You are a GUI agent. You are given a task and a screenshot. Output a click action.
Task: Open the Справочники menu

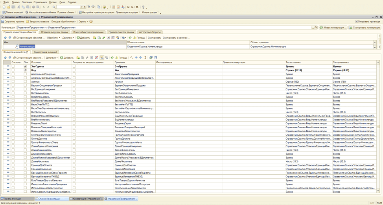[39, 2]
